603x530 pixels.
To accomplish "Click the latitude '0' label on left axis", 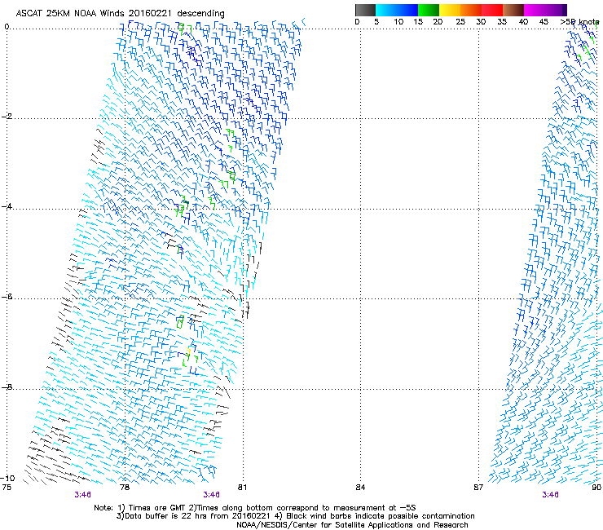I will (7, 27).
